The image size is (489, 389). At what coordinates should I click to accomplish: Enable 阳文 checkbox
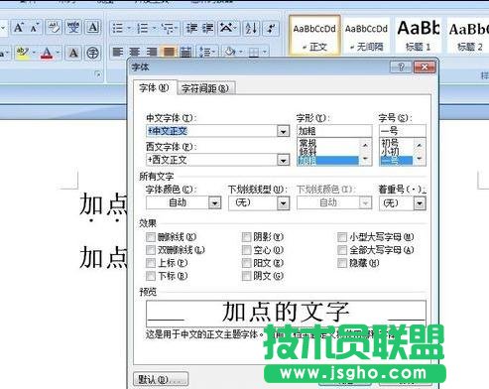(247, 263)
